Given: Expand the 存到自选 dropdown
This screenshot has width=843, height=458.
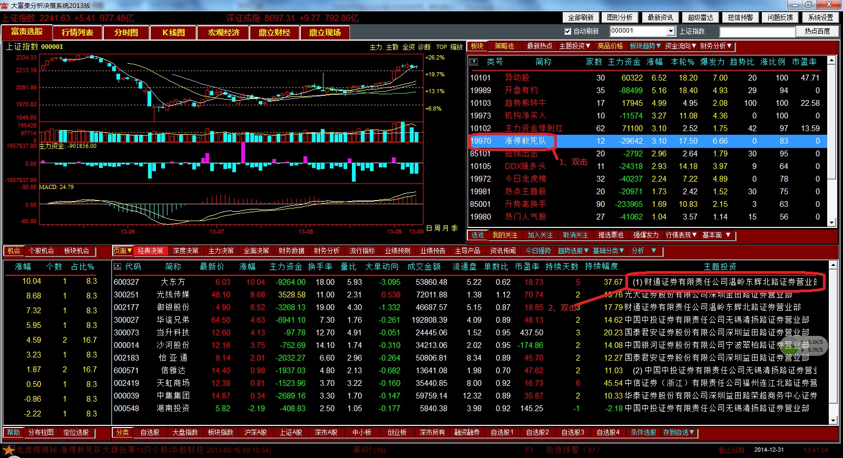Looking at the screenshot, I should 679,433.
